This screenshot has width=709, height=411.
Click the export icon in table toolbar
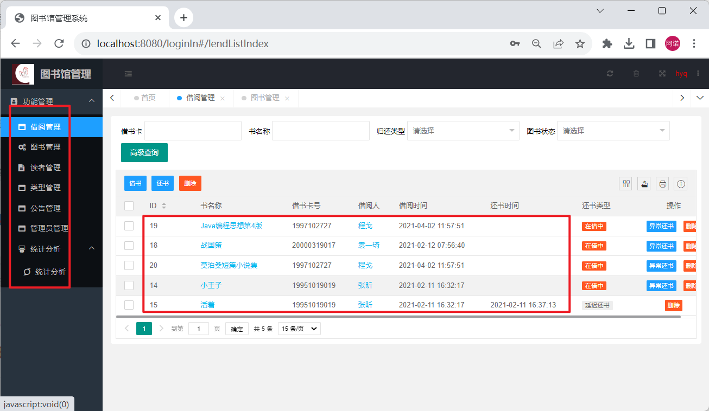click(x=644, y=184)
